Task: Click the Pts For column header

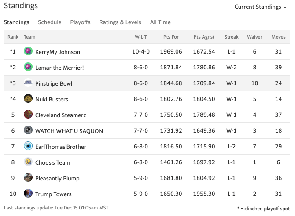Action: coord(172,37)
